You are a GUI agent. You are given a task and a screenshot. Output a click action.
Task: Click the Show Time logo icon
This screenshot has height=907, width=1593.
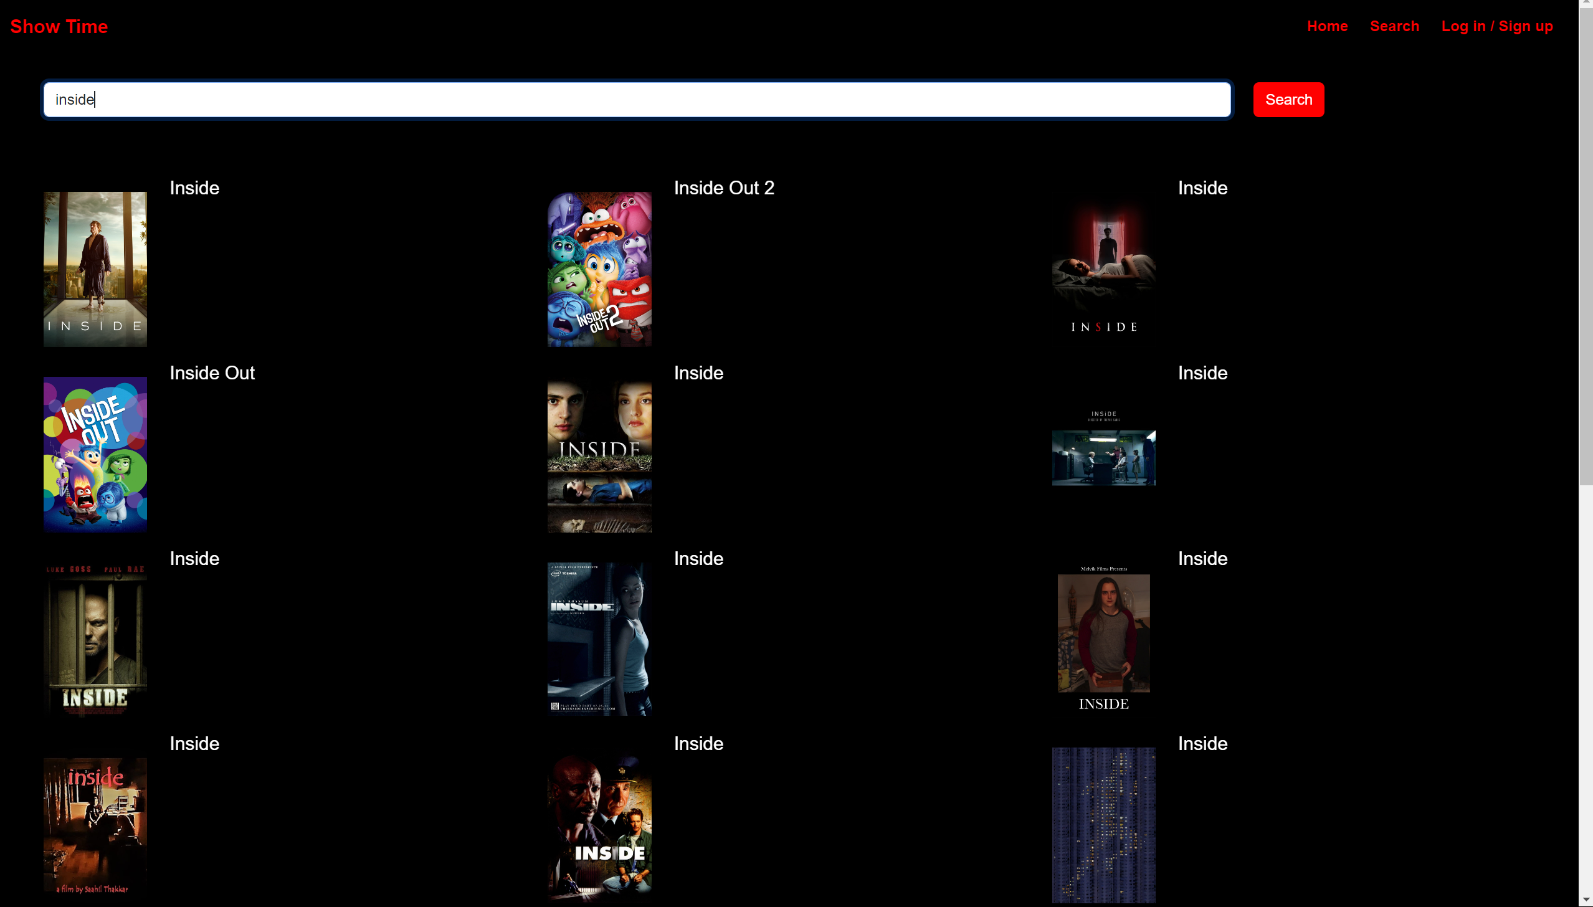point(60,26)
